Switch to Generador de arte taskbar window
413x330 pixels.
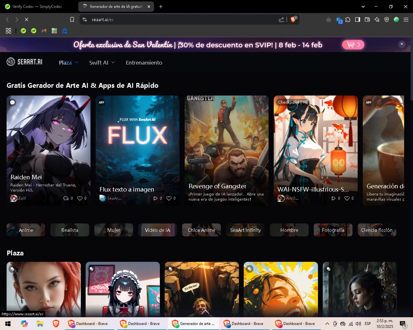coord(193,324)
